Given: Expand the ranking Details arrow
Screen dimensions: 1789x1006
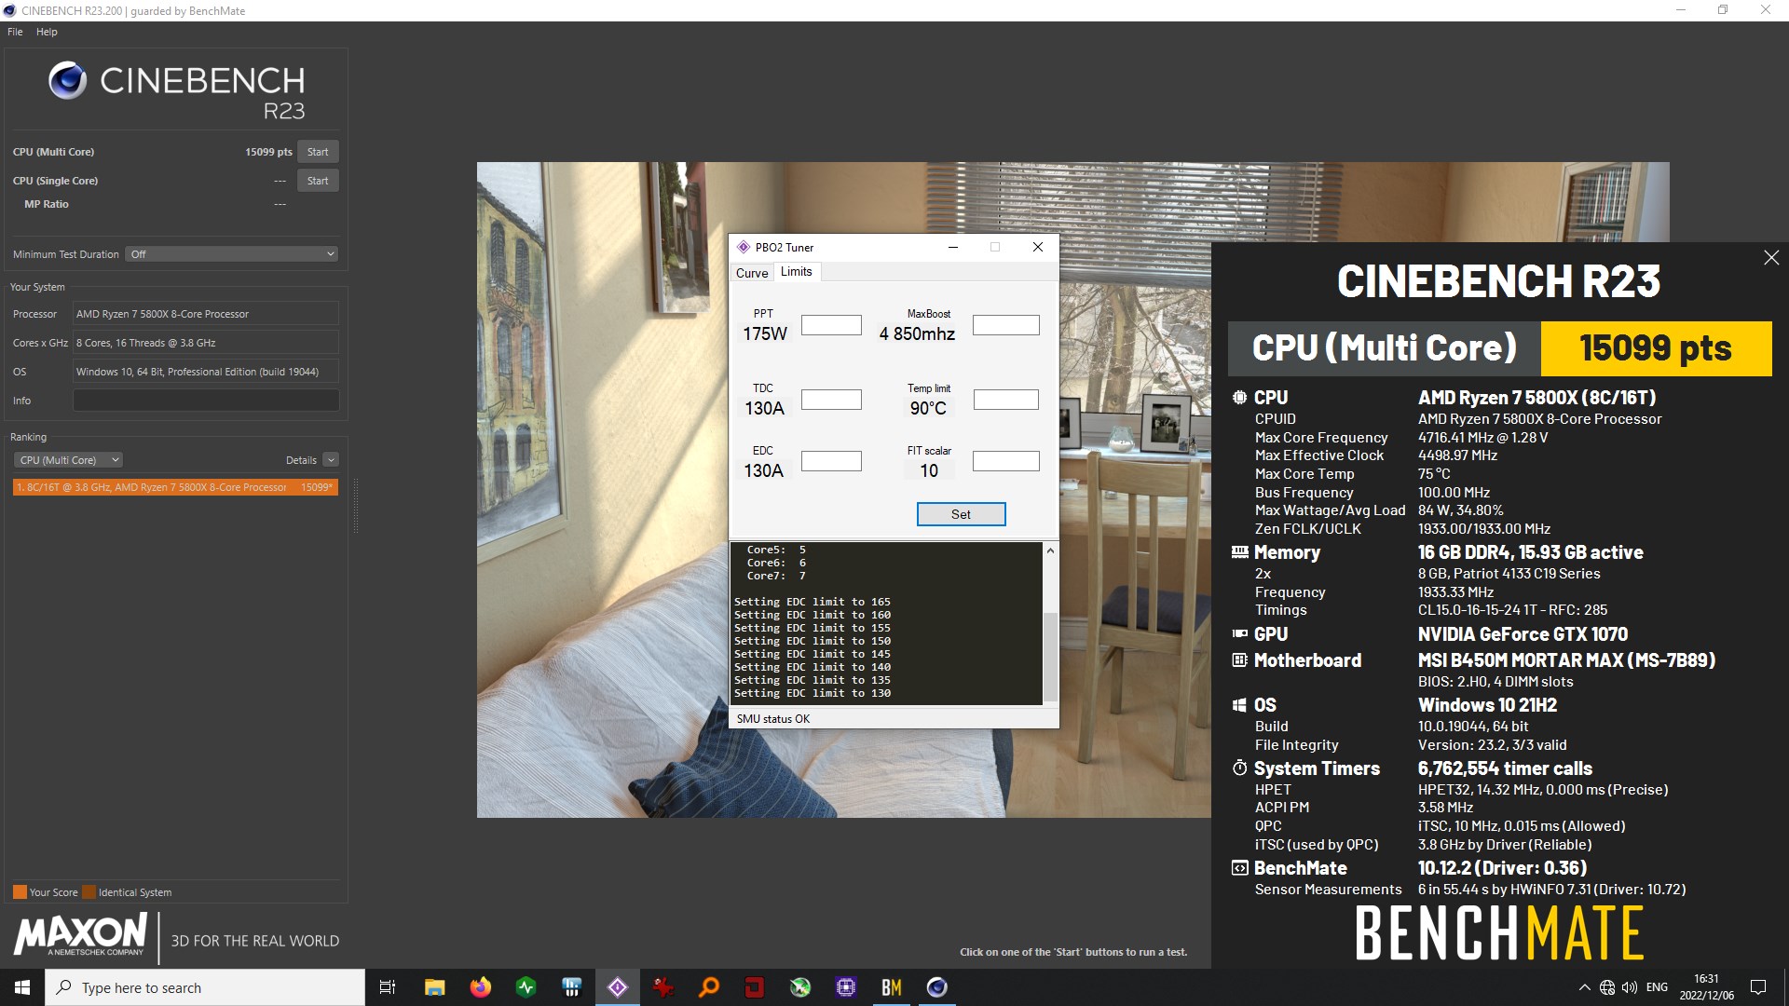Looking at the screenshot, I should pos(331,460).
